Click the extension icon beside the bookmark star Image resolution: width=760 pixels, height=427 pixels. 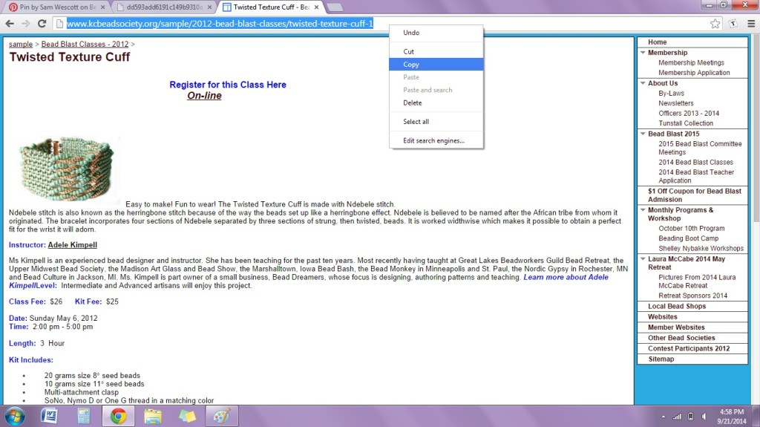click(x=733, y=24)
